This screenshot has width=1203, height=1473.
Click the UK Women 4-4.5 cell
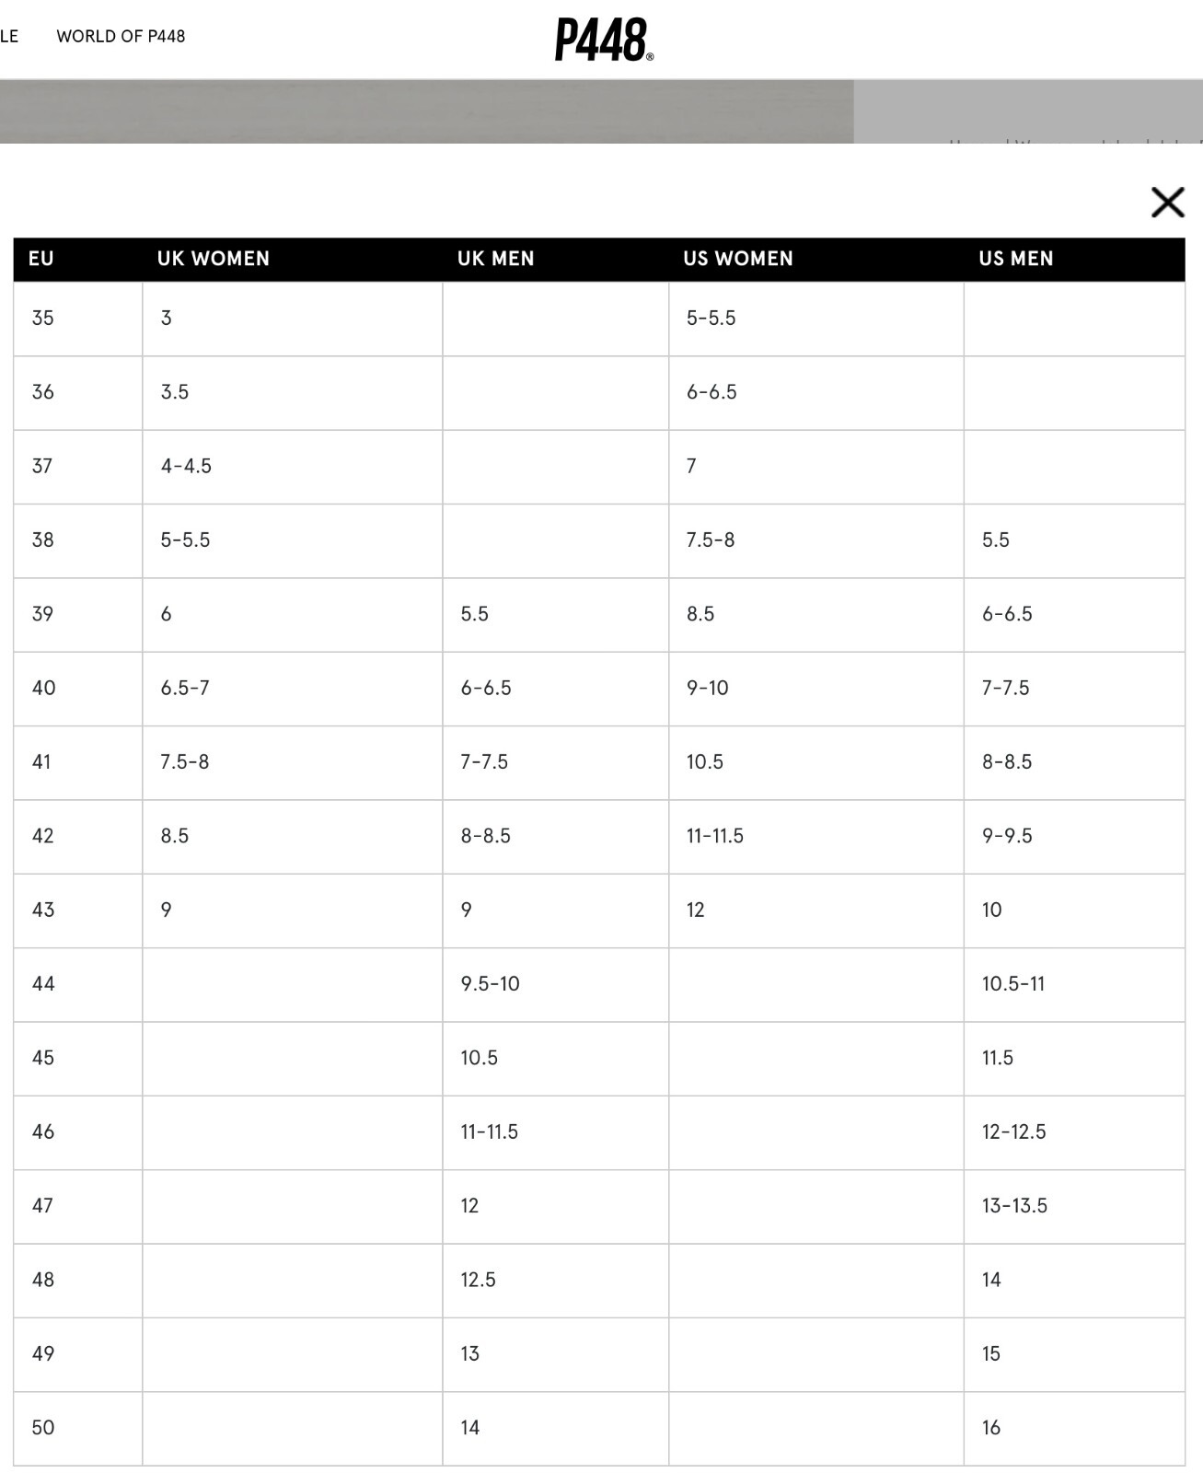click(x=293, y=467)
